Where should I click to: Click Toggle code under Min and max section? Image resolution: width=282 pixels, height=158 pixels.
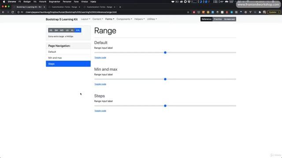100,84
